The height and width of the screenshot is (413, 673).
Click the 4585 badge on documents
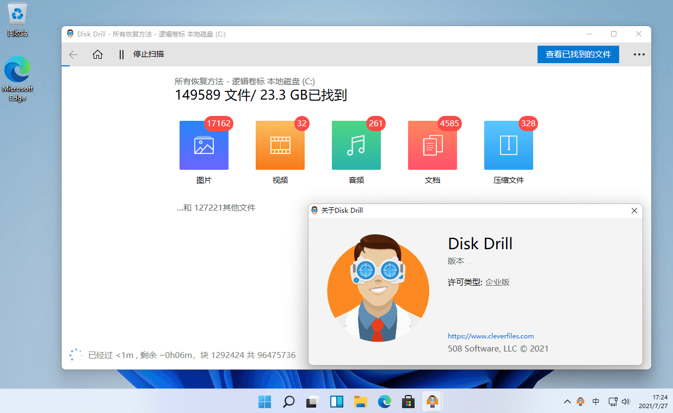coord(450,124)
